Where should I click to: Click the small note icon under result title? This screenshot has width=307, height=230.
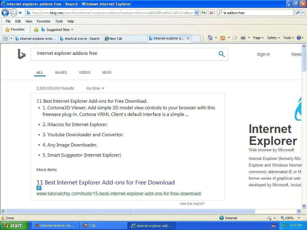[x=39, y=188]
